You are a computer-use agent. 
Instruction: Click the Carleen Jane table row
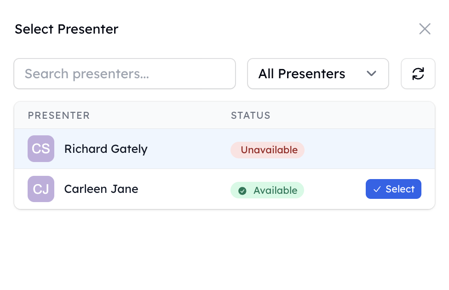coord(224,189)
